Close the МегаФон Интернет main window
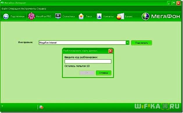This screenshot has height=113, width=183. [179, 3]
